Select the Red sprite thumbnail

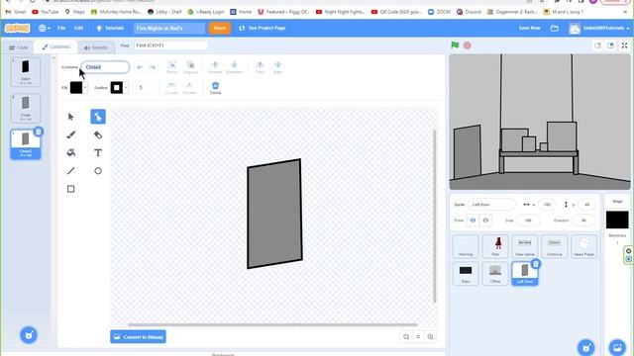(495, 246)
